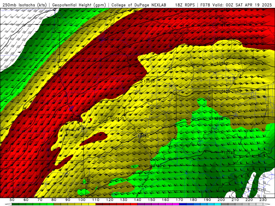The height and width of the screenshot is (206, 275).
Task: Click the right arrow end of the color bar
Action: [267, 204]
